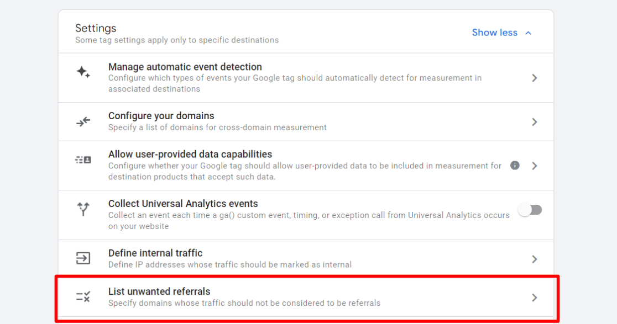Viewport: 617px width, 324px height.
Task: Click the Show less link
Action: pos(494,33)
